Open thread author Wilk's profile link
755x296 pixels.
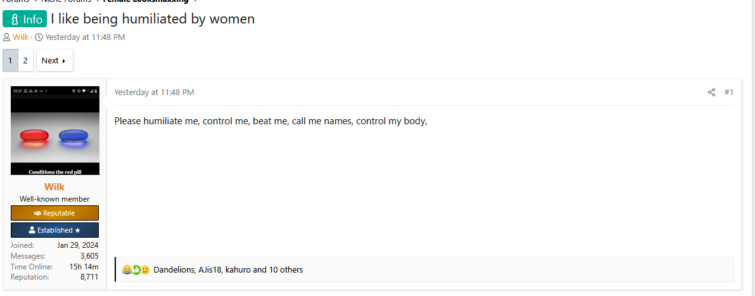click(21, 37)
